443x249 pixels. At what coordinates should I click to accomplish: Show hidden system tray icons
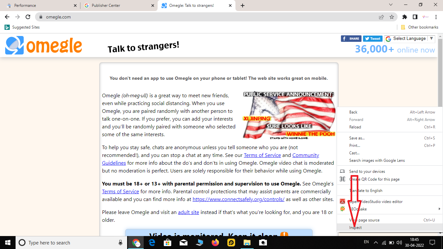(376, 243)
